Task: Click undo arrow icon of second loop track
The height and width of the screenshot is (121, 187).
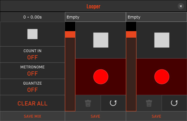Action: [x=174, y=103]
